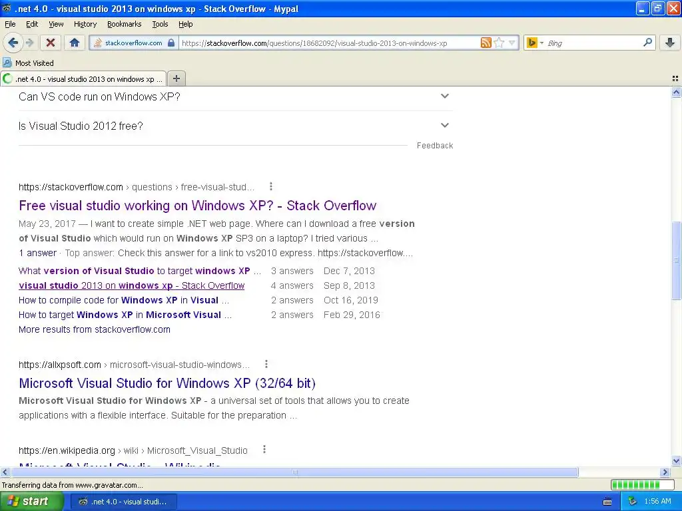Click 'More results from stackoverflow.com'

click(x=95, y=329)
